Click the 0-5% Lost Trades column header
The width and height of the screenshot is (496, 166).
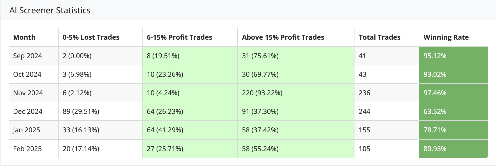[x=91, y=37]
